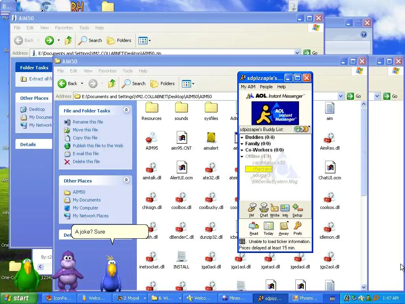Click Search in front AIM50 folder toolbar
This screenshot has height=304, width=405.
pyautogui.click(x=134, y=84)
